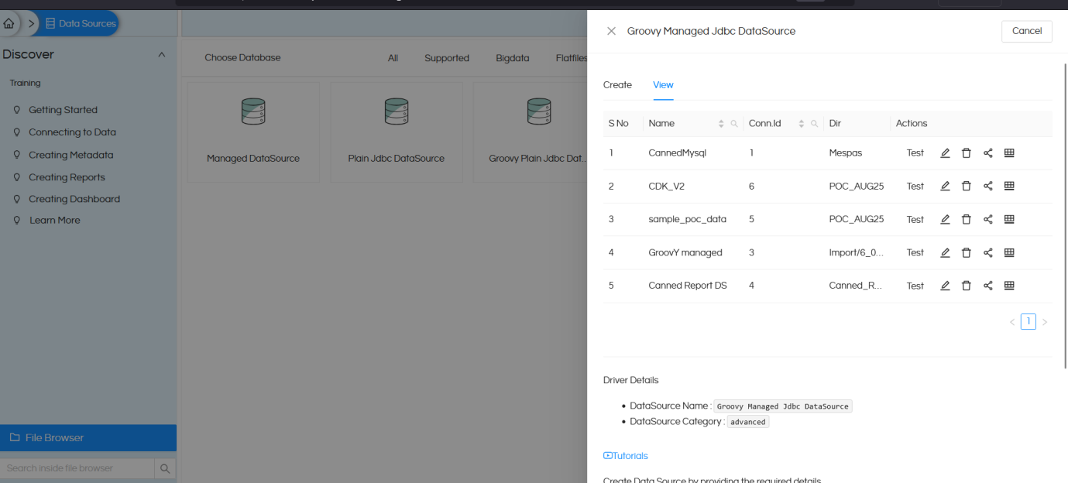
Task: Test the CDK_V2 connection
Action: (915, 187)
